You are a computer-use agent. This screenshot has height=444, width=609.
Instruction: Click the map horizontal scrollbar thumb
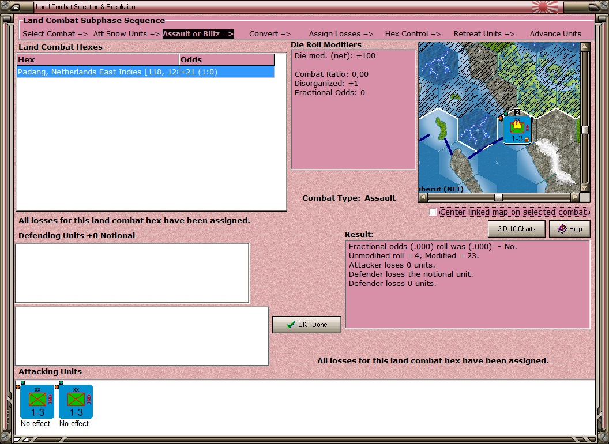click(498, 197)
